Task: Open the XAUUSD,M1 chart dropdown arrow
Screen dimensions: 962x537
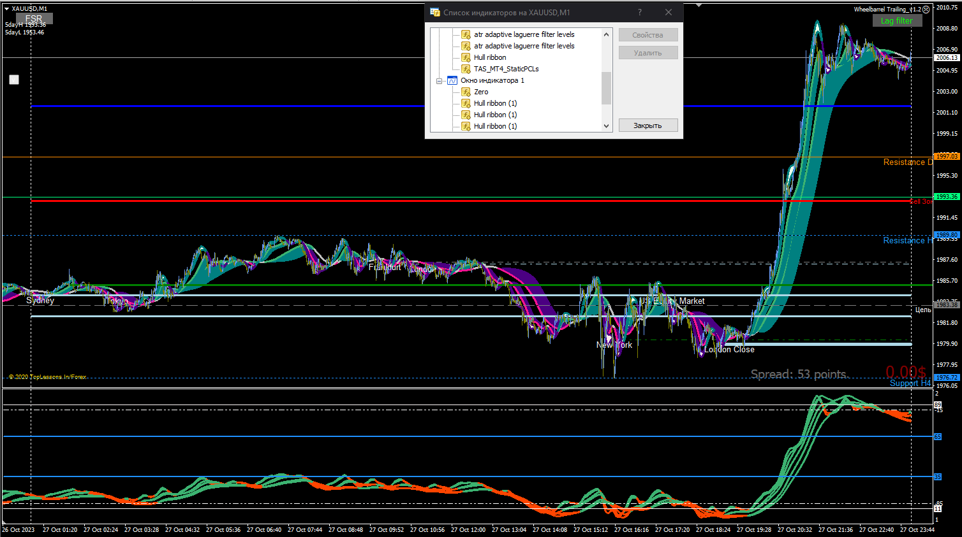Action: 6,9
